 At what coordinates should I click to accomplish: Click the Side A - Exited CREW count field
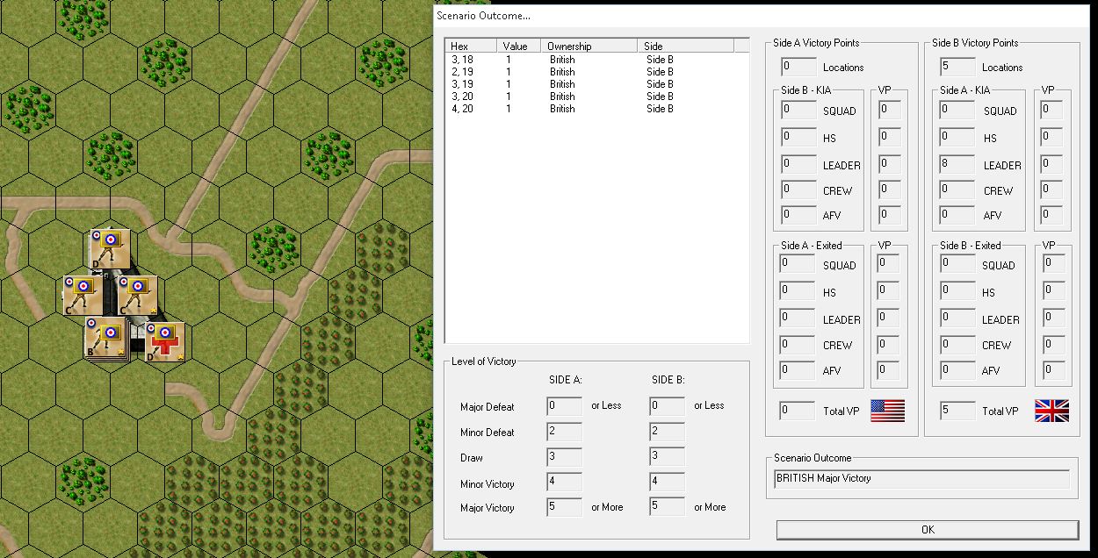pos(798,345)
